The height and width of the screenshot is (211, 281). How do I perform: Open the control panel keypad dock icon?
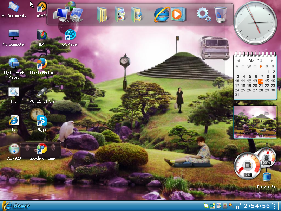click(x=77, y=15)
